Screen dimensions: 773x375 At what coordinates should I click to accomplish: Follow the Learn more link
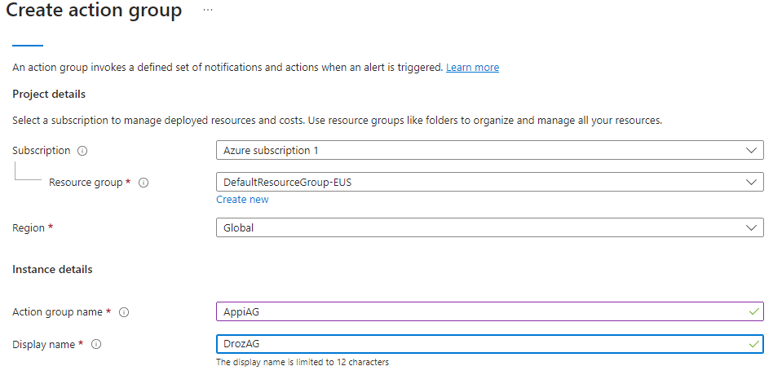pos(472,68)
